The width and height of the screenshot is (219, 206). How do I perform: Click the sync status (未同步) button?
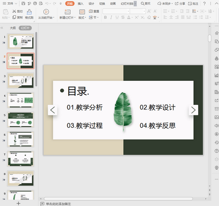click(x=165, y=3)
